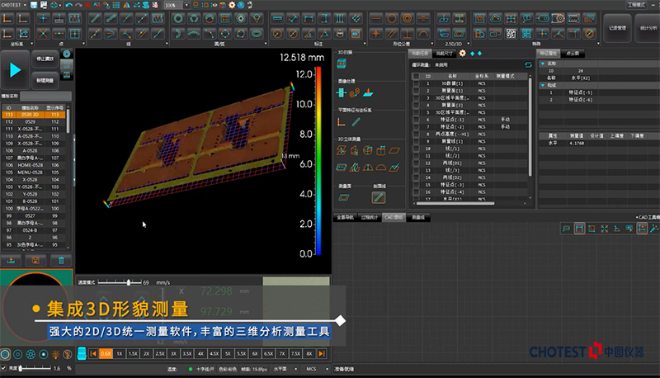Collapse the 名称 section in properties
The image size is (660, 378).
tap(543, 63)
